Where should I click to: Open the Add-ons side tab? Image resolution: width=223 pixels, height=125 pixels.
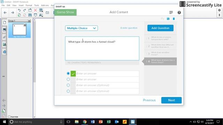coord(5,52)
